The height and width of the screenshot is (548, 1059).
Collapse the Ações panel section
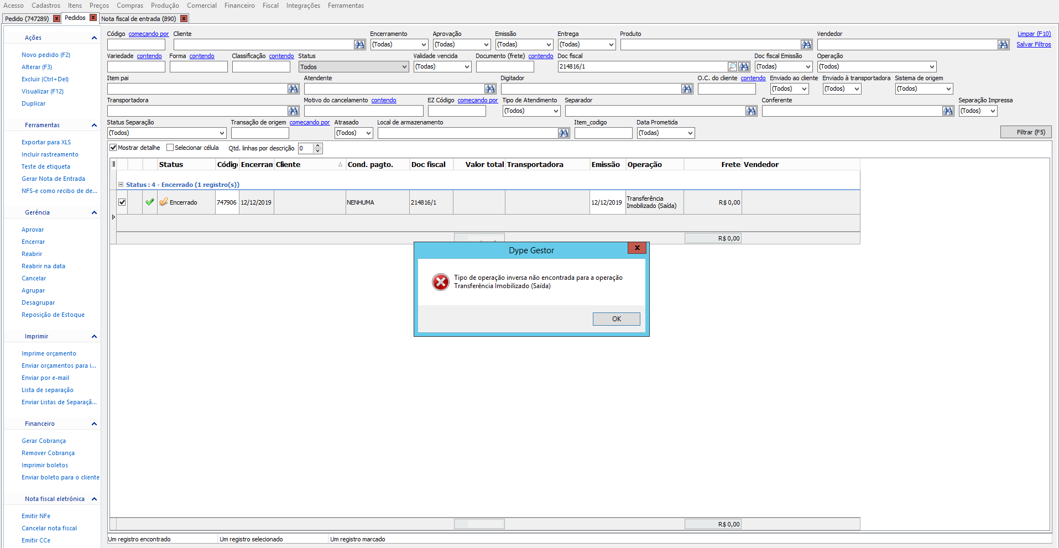94,38
